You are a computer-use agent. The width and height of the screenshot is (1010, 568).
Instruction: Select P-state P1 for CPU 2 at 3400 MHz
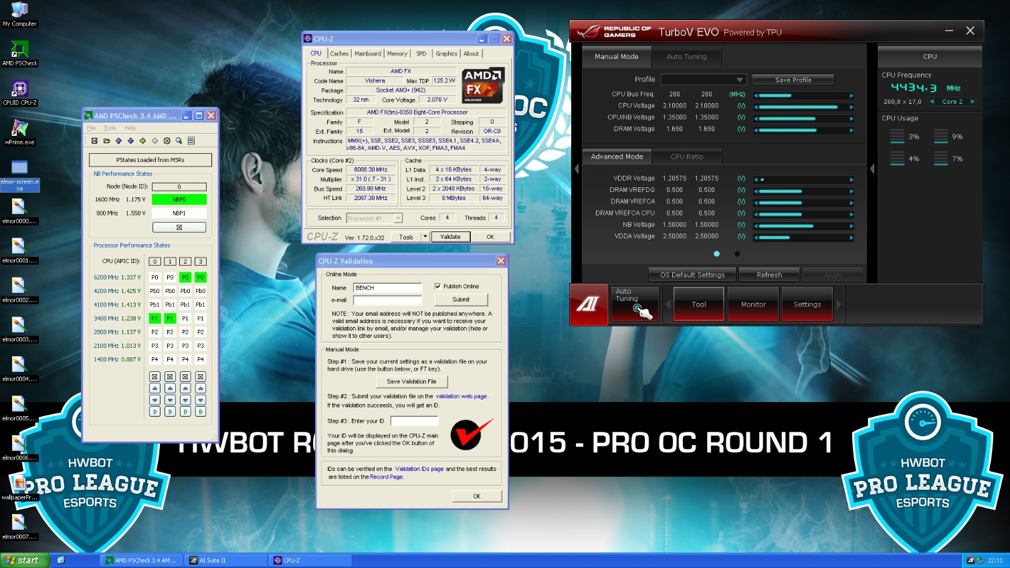185,318
